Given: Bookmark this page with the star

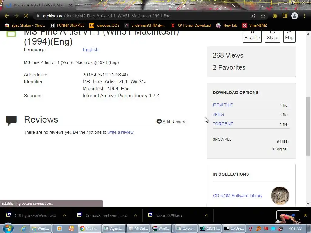Looking at the screenshot, I should (263, 16).
